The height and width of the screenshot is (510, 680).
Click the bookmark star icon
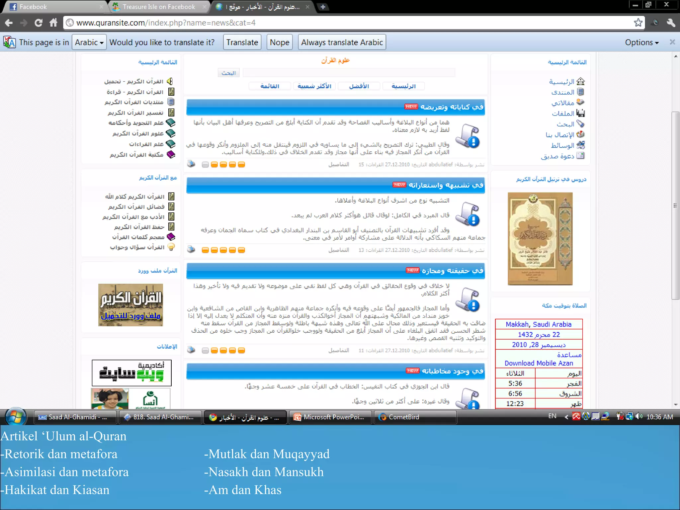[637, 23]
